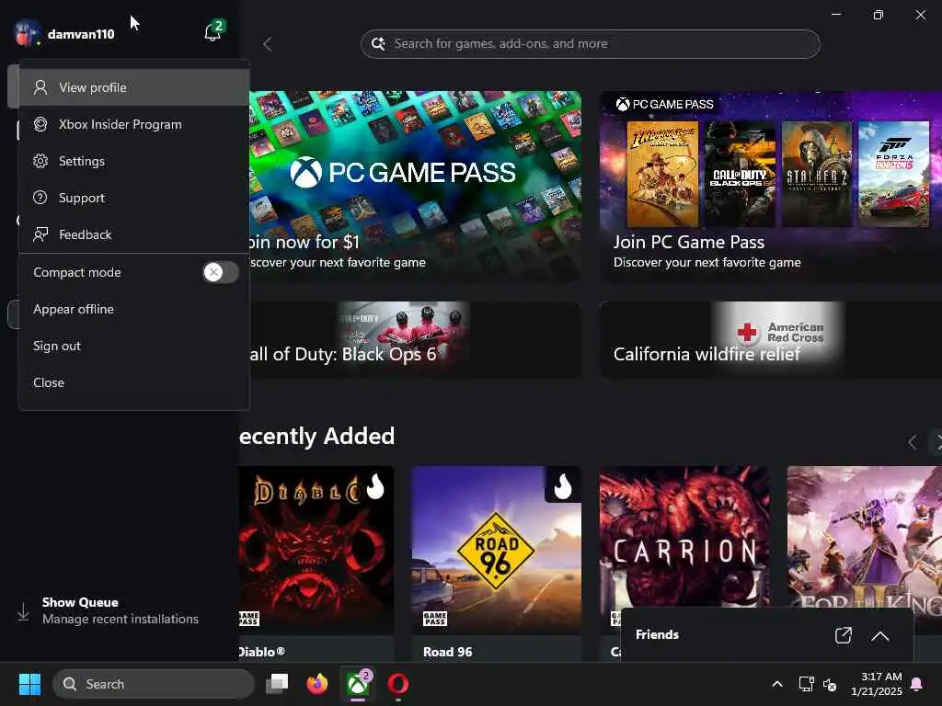Select Support menu item

click(134, 198)
